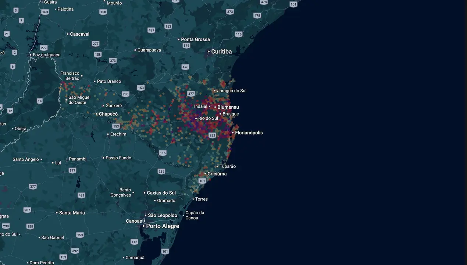
Task: Click the São Leopoldo label
Action: [163, 215]
